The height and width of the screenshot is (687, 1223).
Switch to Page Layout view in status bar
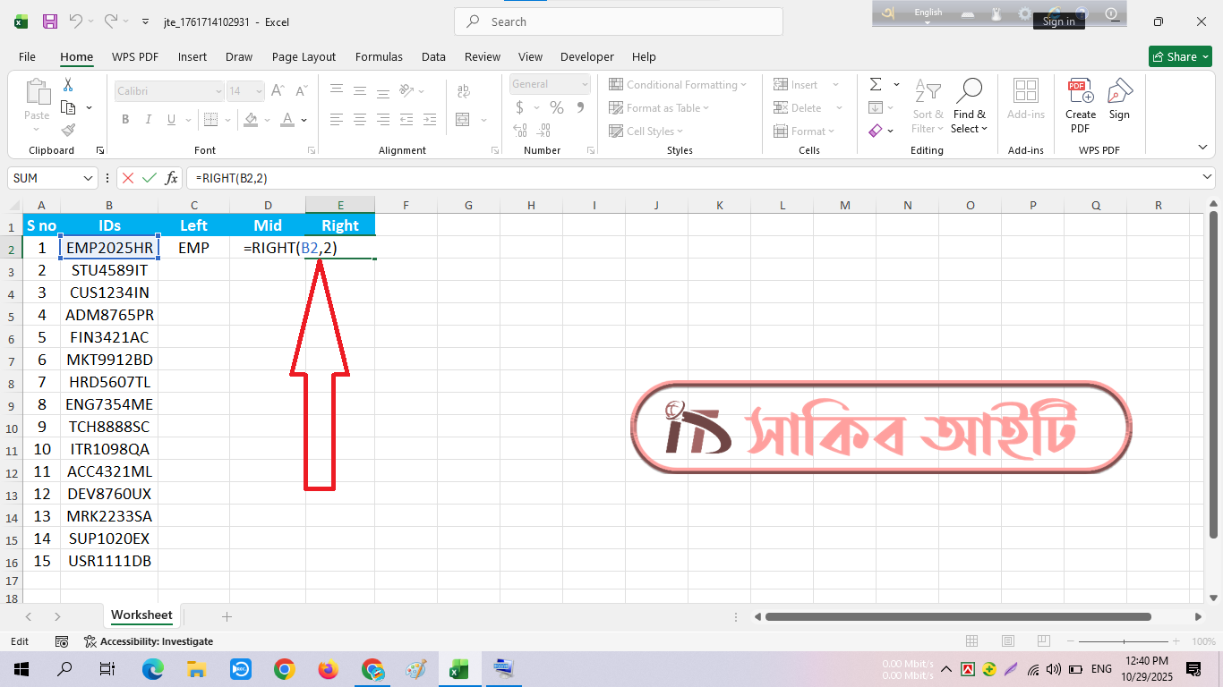1008,641
